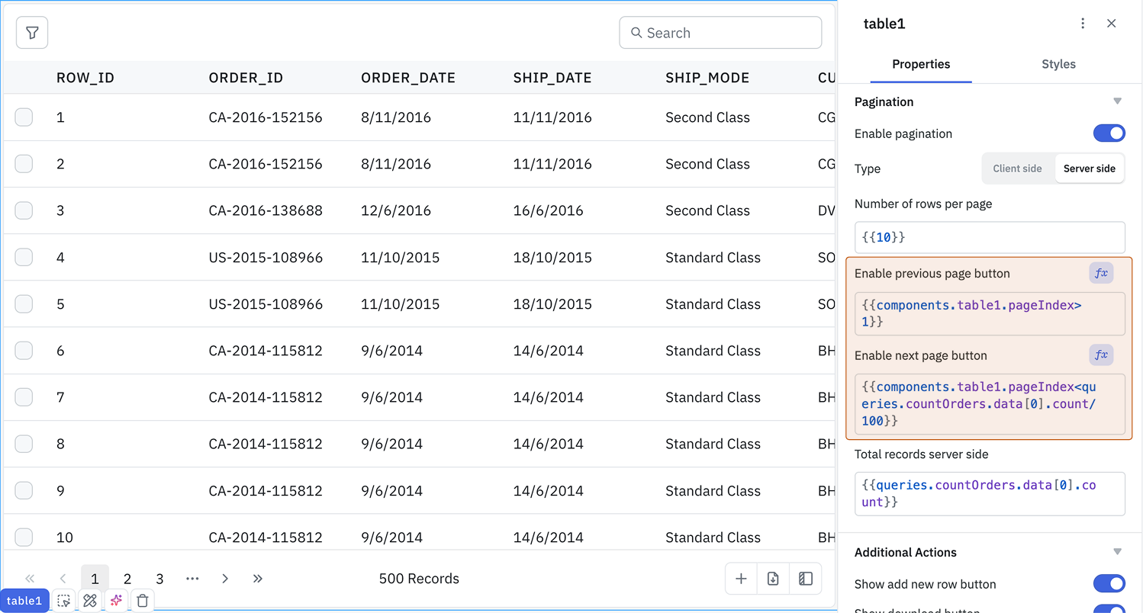Focus the table Search field
Image resolution: width=1143 pixels, height=613 pixels.
[x=720, y=33]
